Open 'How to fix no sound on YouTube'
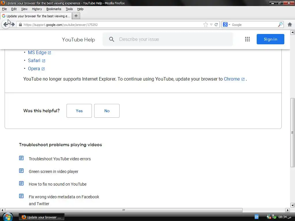295x221 pixels. [x=58, y=184]
